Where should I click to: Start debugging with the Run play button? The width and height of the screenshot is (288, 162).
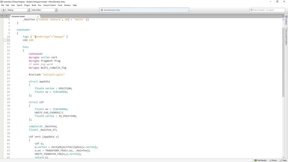click(4, 10)
